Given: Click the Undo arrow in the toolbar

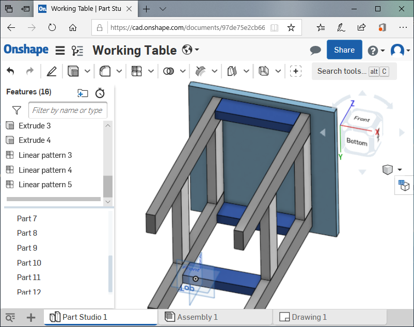Looking at the screenshot, I should coord(10,71).
